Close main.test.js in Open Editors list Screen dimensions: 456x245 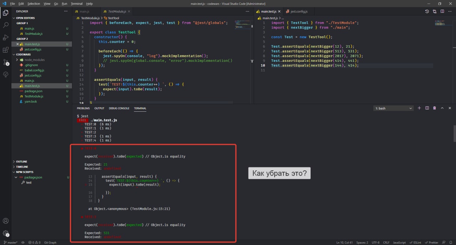[17, 44]
